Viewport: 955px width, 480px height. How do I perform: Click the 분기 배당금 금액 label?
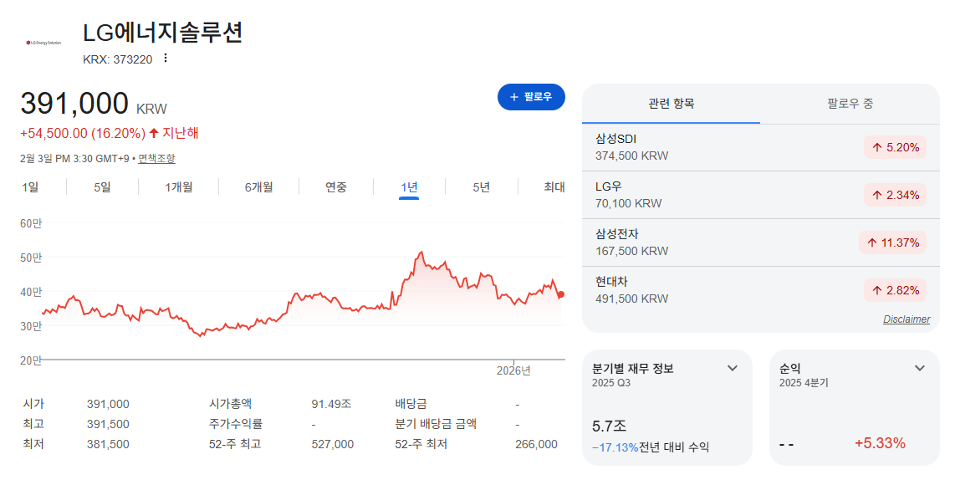(x=436, y=424)
